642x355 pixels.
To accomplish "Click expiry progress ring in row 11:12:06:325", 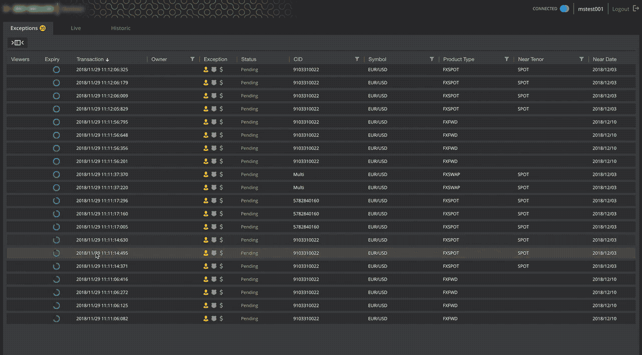I will point(56,70).
